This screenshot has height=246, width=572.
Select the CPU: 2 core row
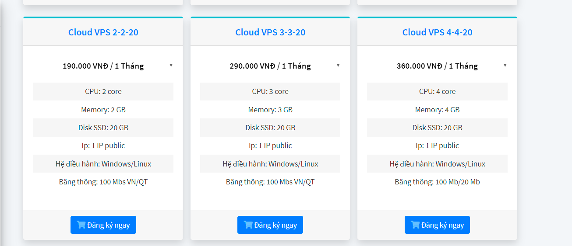pyautogui.click(x=103, y=92)
